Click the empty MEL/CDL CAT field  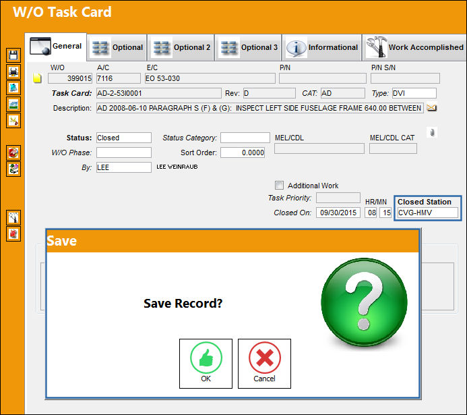coord(393,148)
